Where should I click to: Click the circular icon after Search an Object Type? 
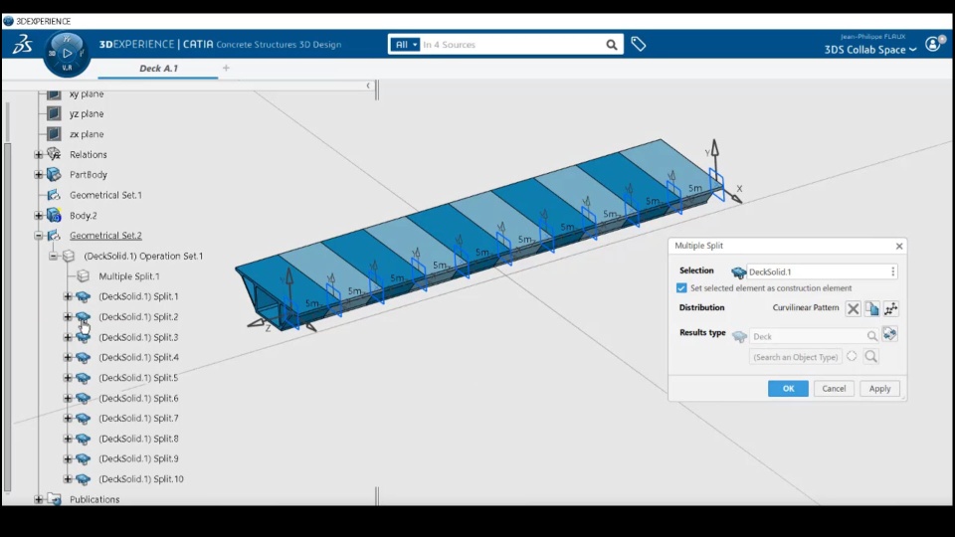[852, 356]
